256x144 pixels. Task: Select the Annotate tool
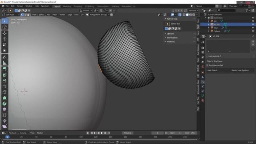[x=4, y=57]
